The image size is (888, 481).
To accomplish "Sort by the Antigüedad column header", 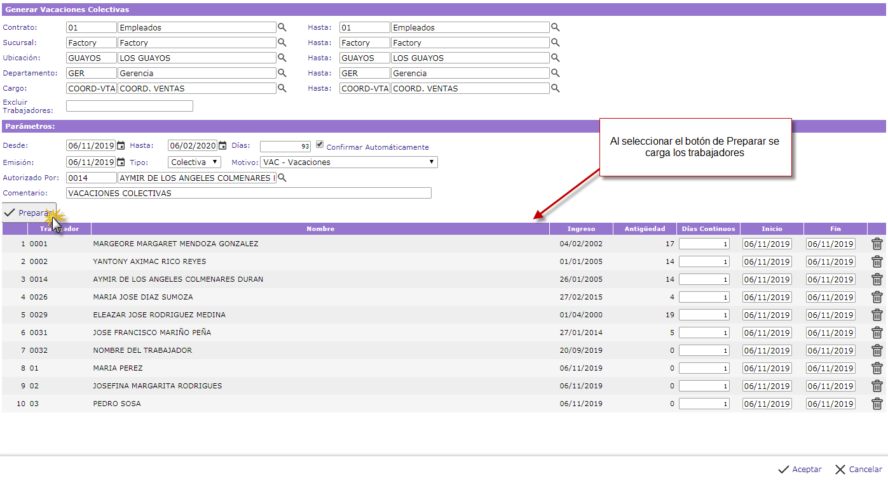I will click(x=644, y=228).
